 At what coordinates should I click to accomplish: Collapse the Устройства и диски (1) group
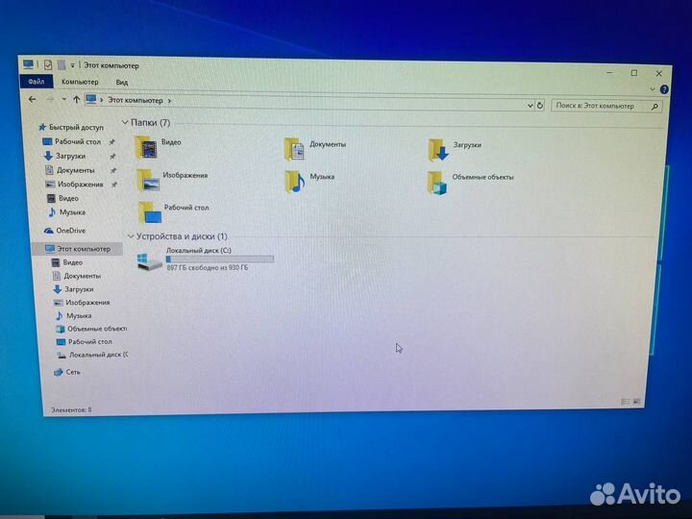(131, 236)
